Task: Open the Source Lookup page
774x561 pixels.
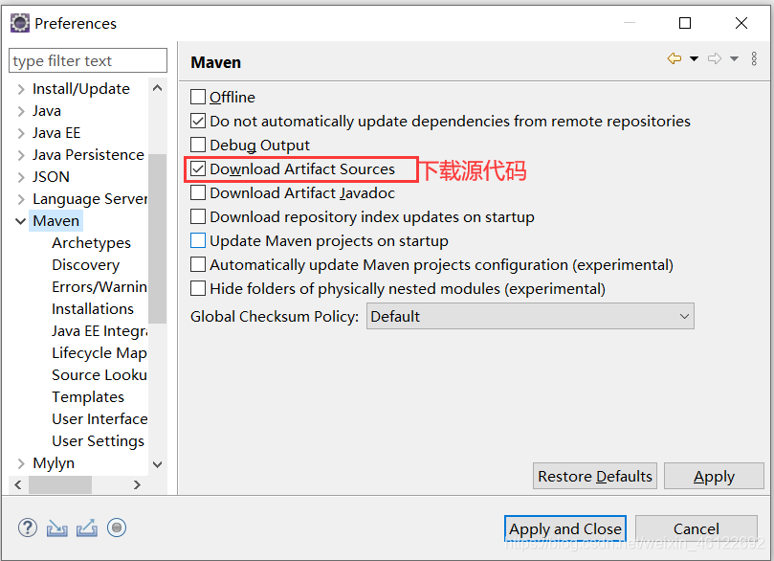Action: pos(100,375)
